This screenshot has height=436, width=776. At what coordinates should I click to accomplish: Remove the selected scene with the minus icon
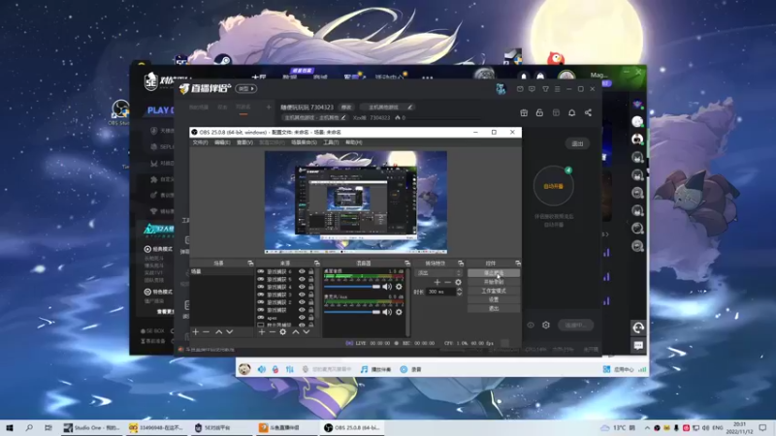click(207, 332)
